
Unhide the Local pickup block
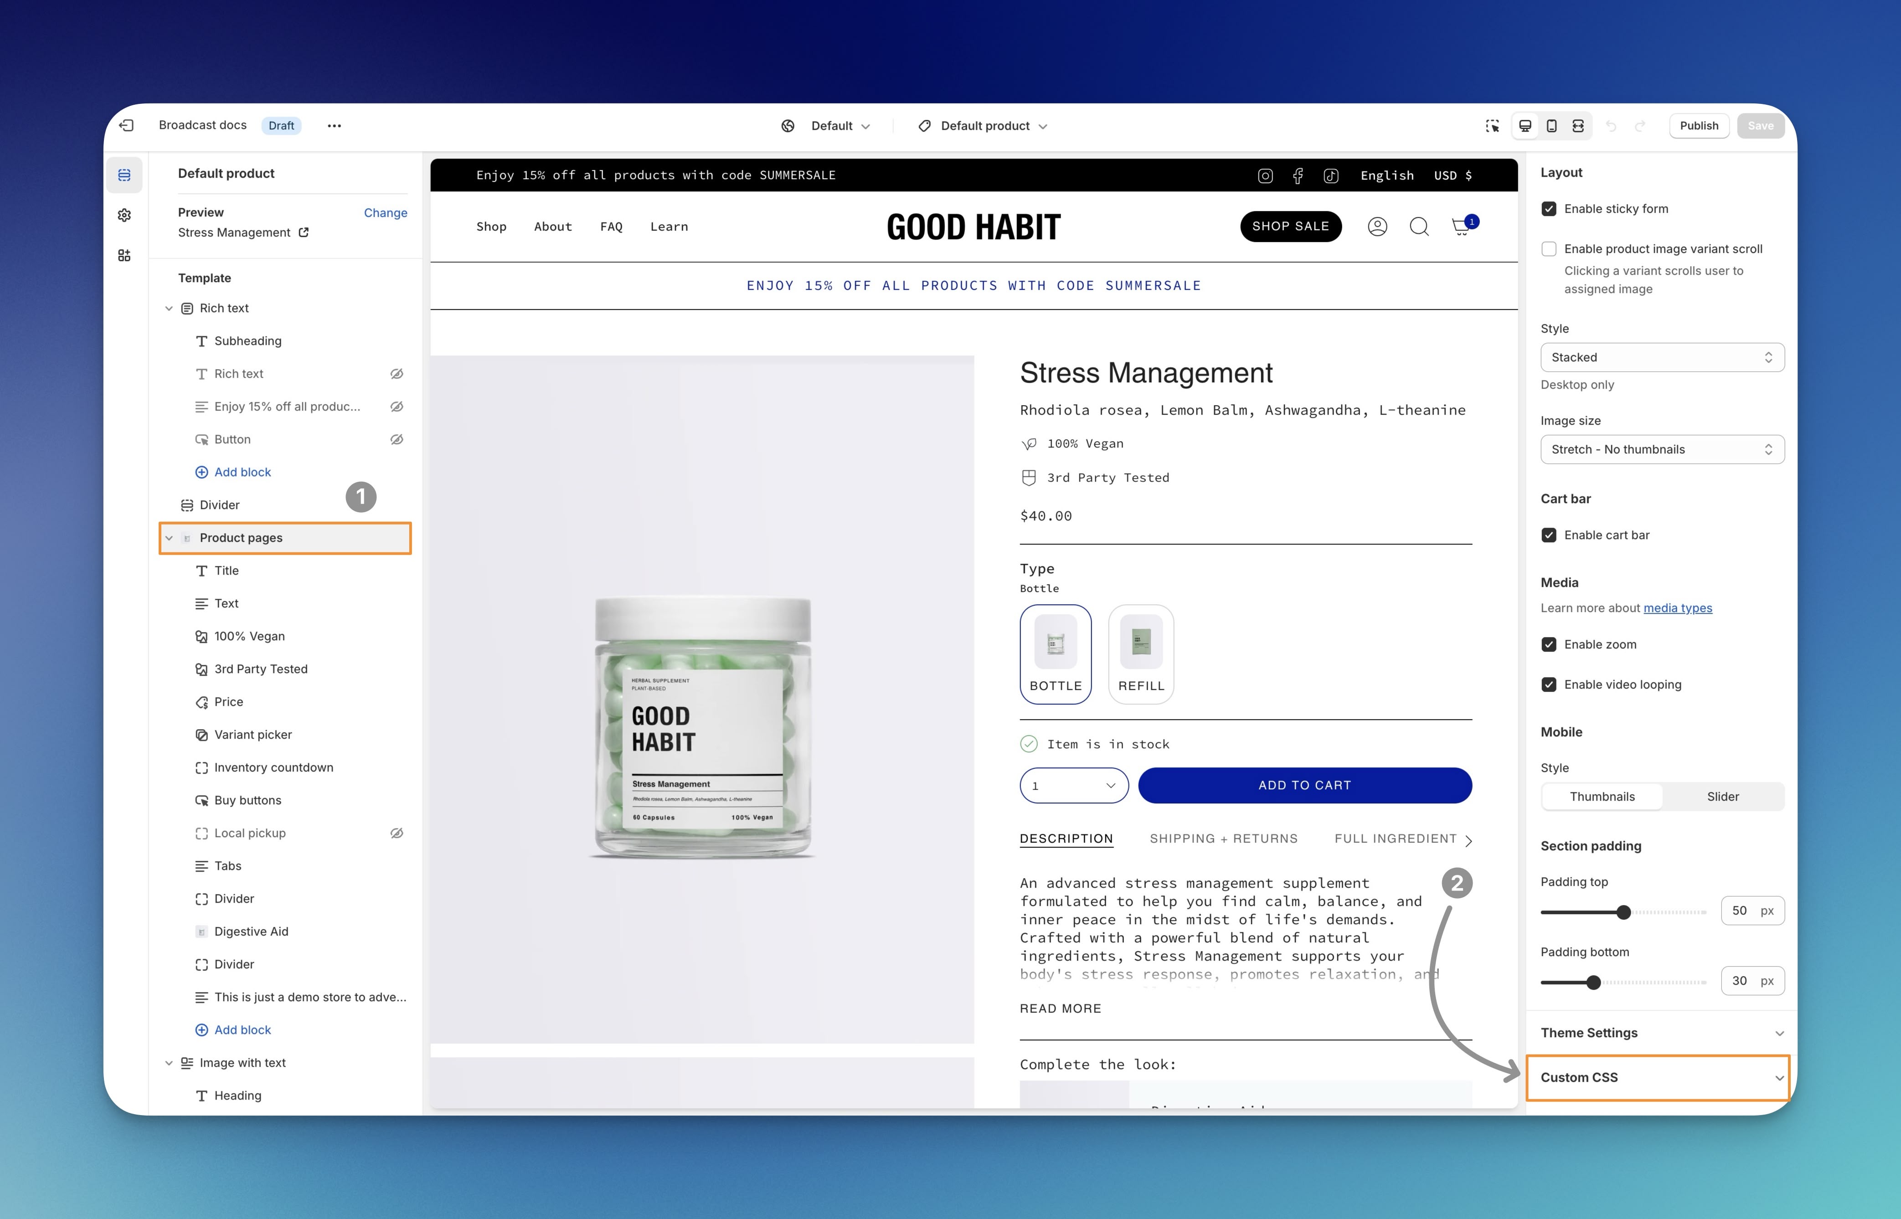click(397, 833)
